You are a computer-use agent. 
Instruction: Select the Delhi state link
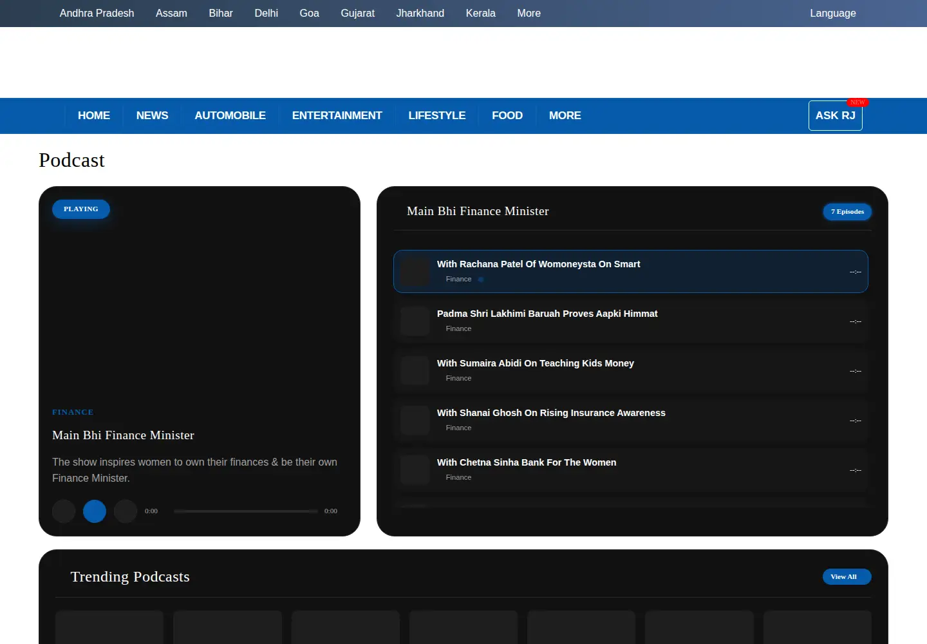[267, 13]
